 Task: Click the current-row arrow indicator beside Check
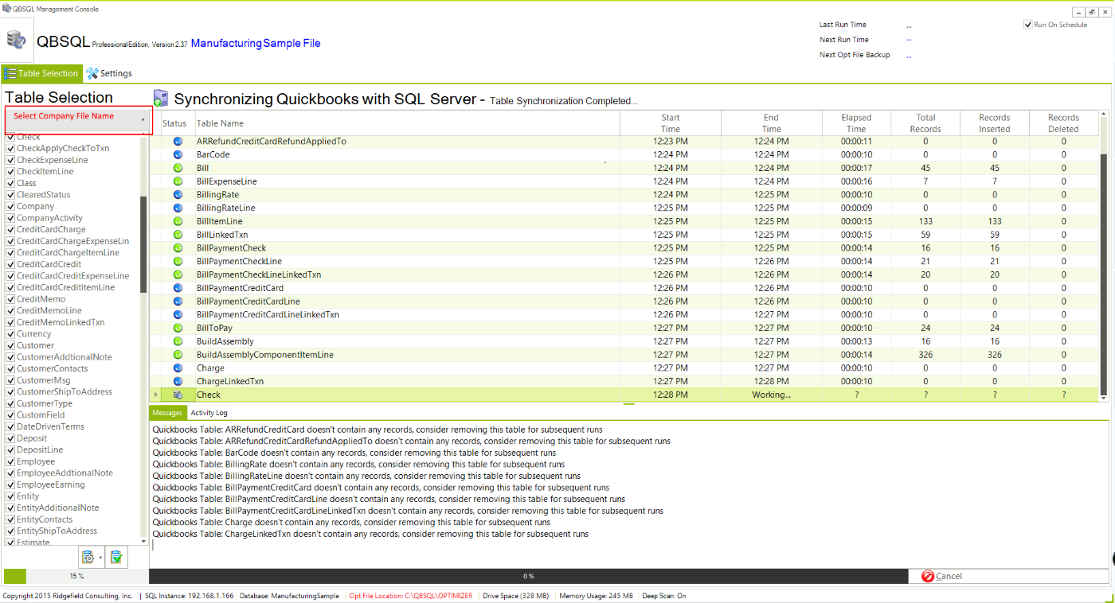tap(155, 395)
